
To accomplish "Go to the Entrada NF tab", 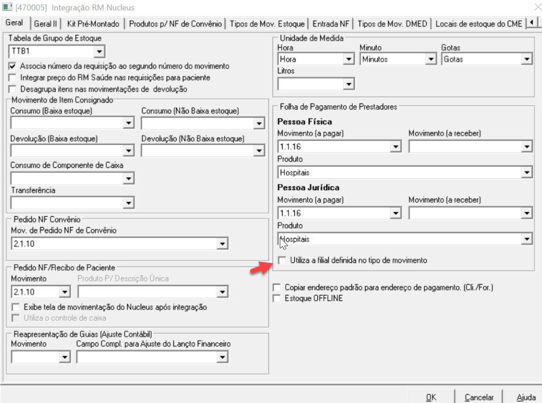I will [331, 24].
